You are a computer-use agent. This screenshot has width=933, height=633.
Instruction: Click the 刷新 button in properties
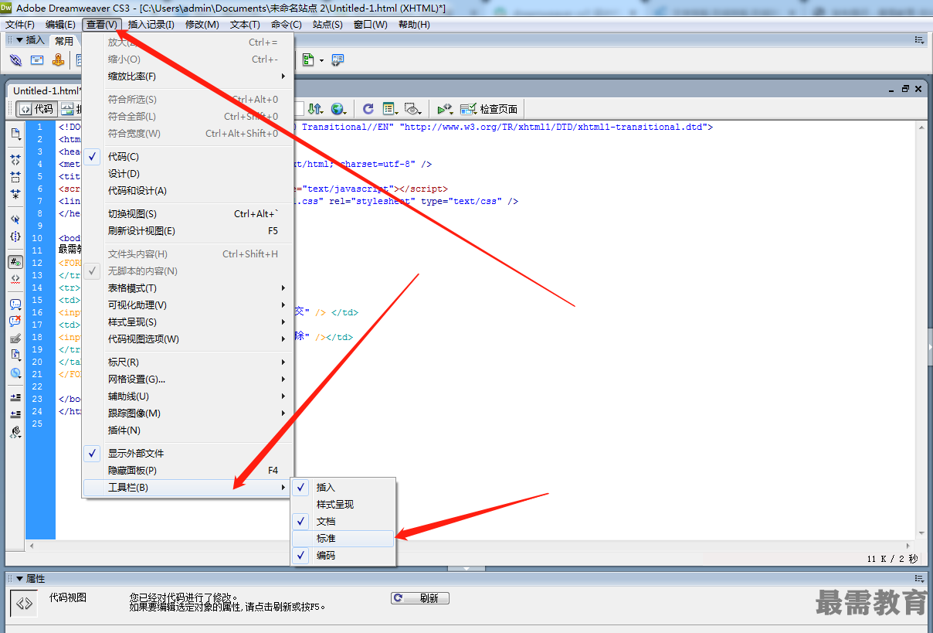[x=420, y=598]
